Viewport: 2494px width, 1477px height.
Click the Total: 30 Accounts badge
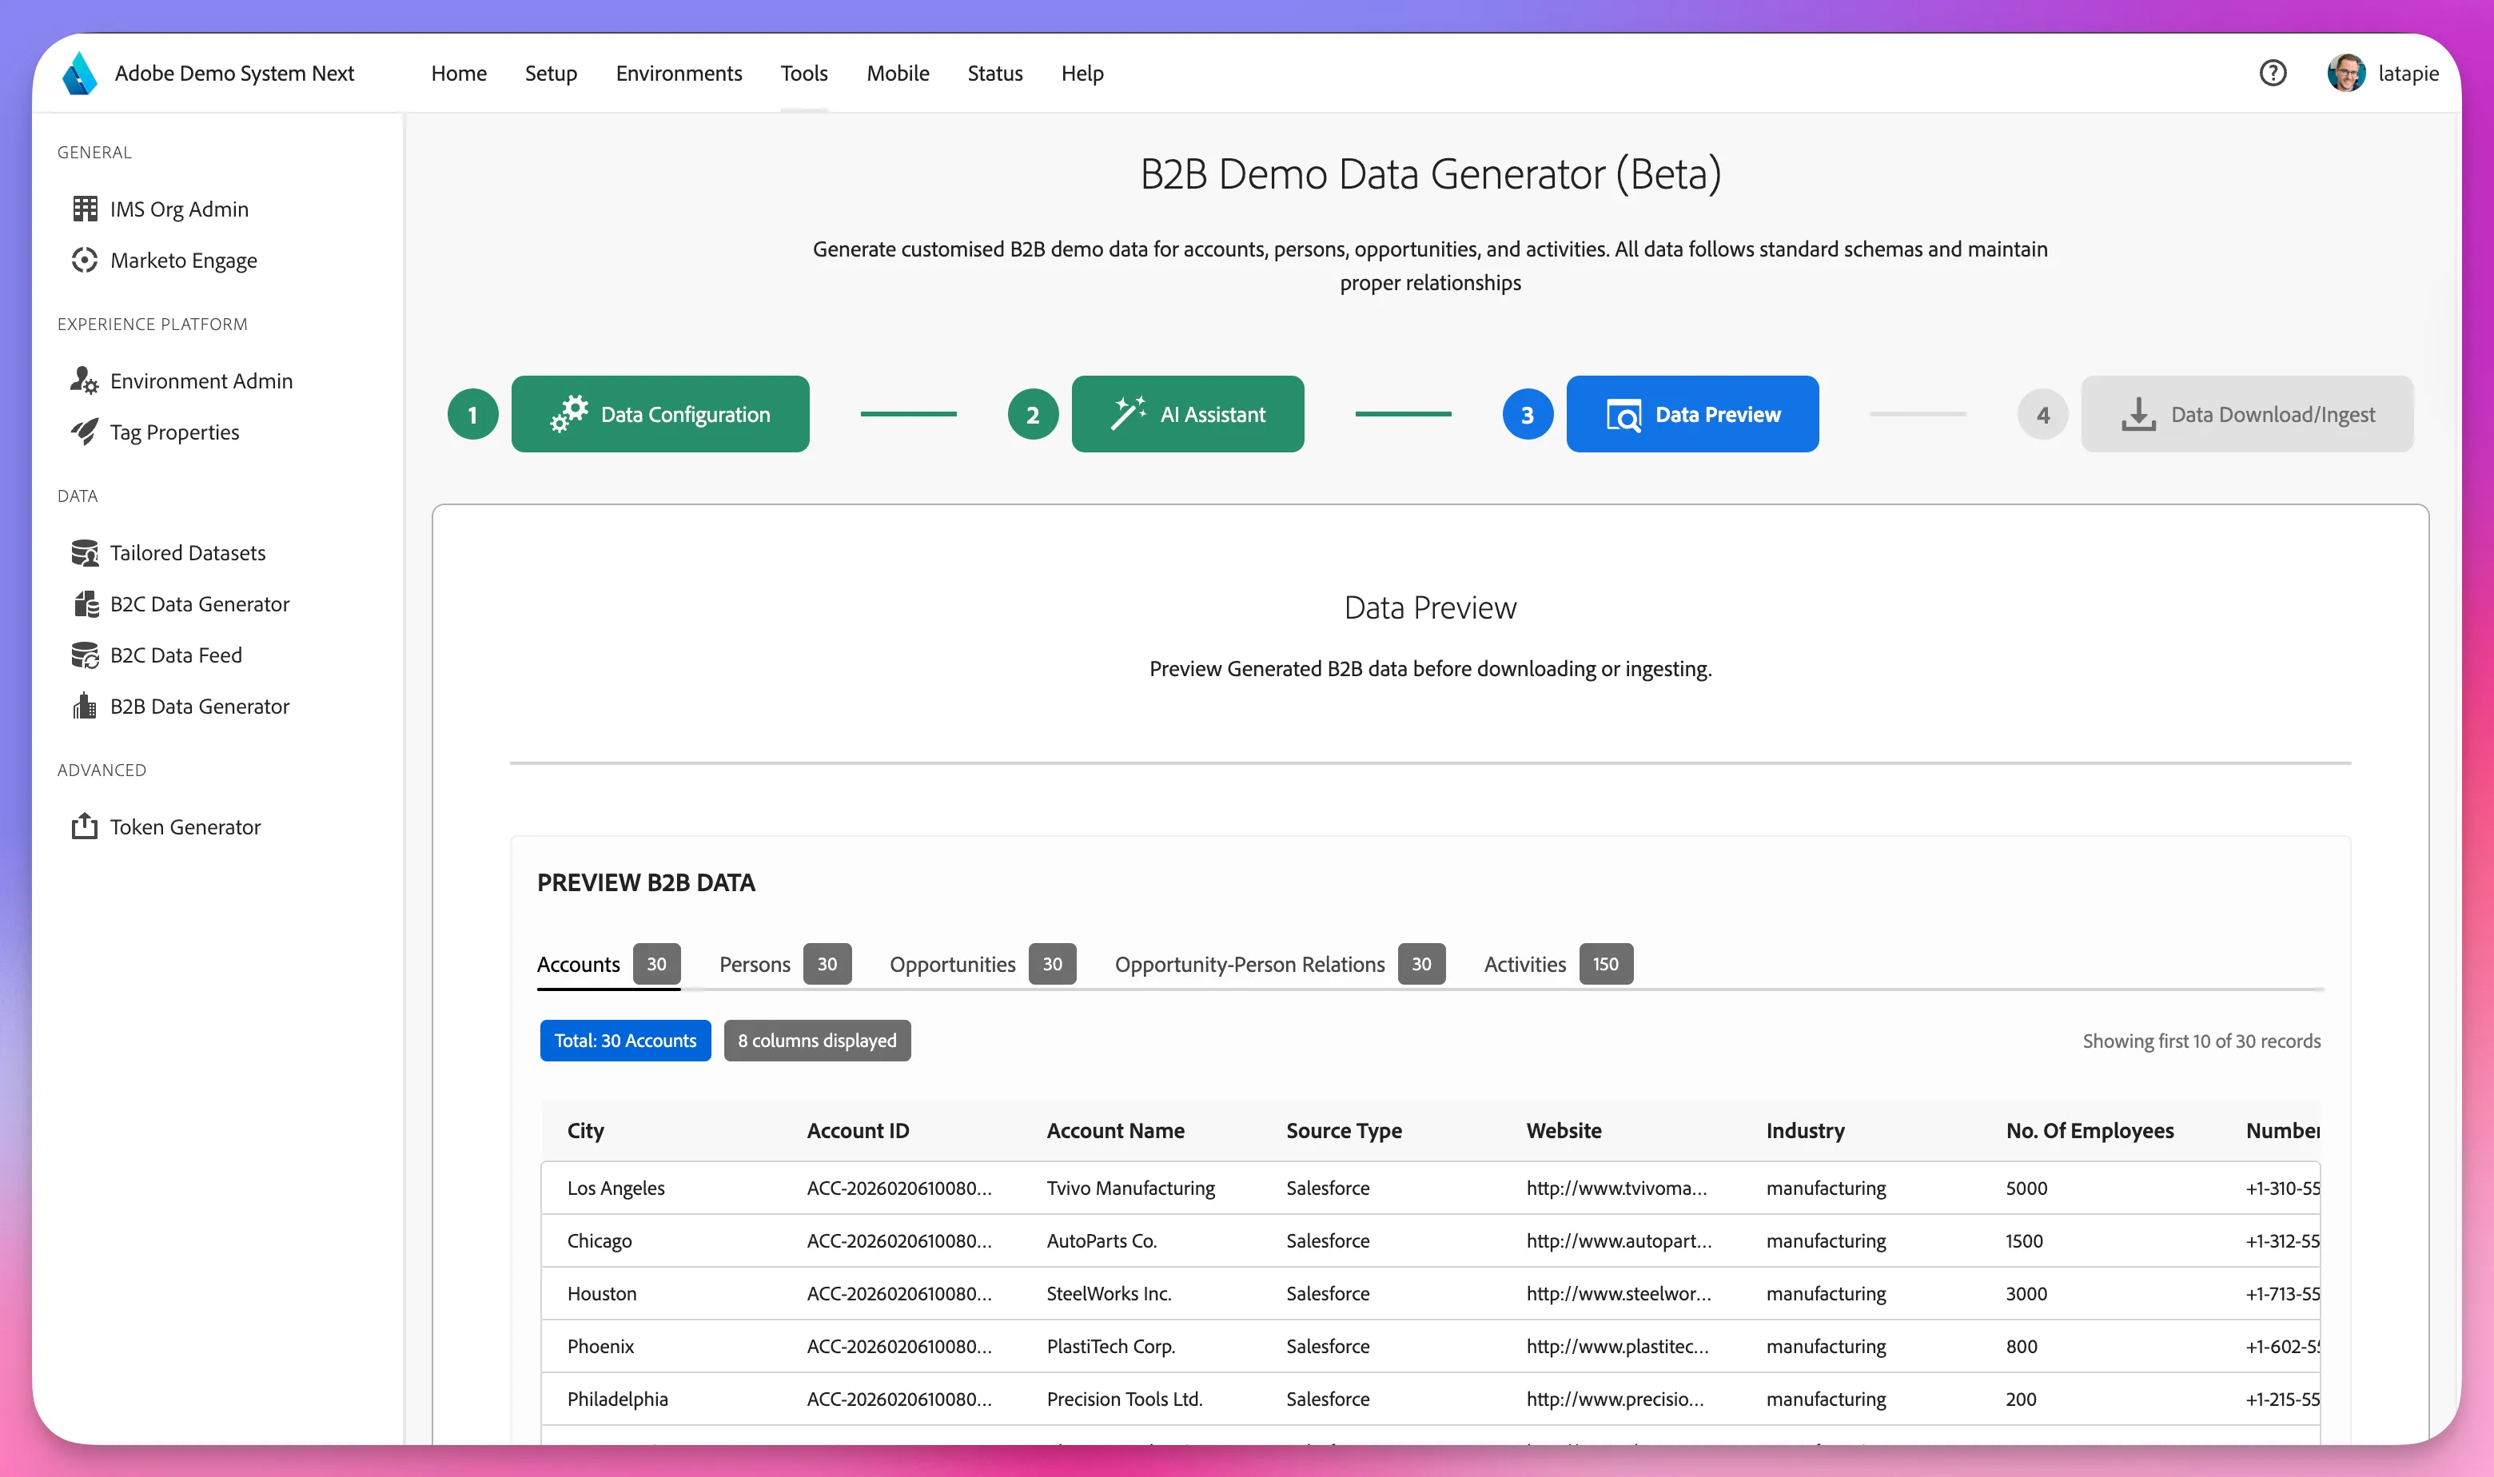tap(625, 1040)
